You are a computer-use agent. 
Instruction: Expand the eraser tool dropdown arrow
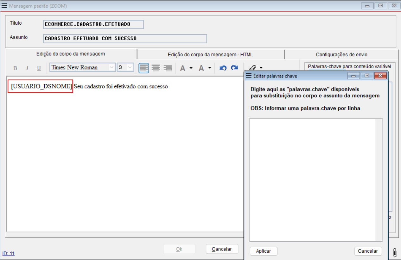click(261, 68)
